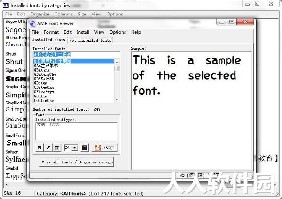Click the font list scrollbar thumb
The image size is (282, 199).
coord(117,68)
